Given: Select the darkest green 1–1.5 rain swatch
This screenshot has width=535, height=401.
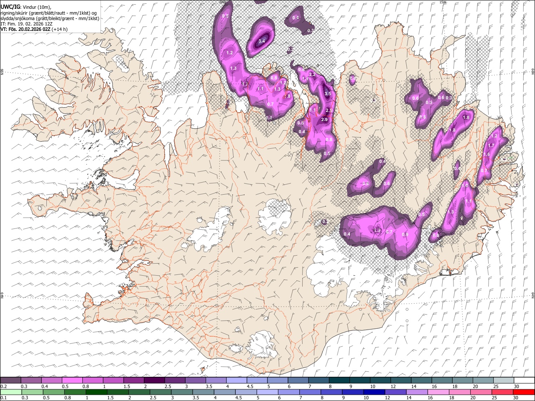Looking at the screenshot, I should 97,392.
